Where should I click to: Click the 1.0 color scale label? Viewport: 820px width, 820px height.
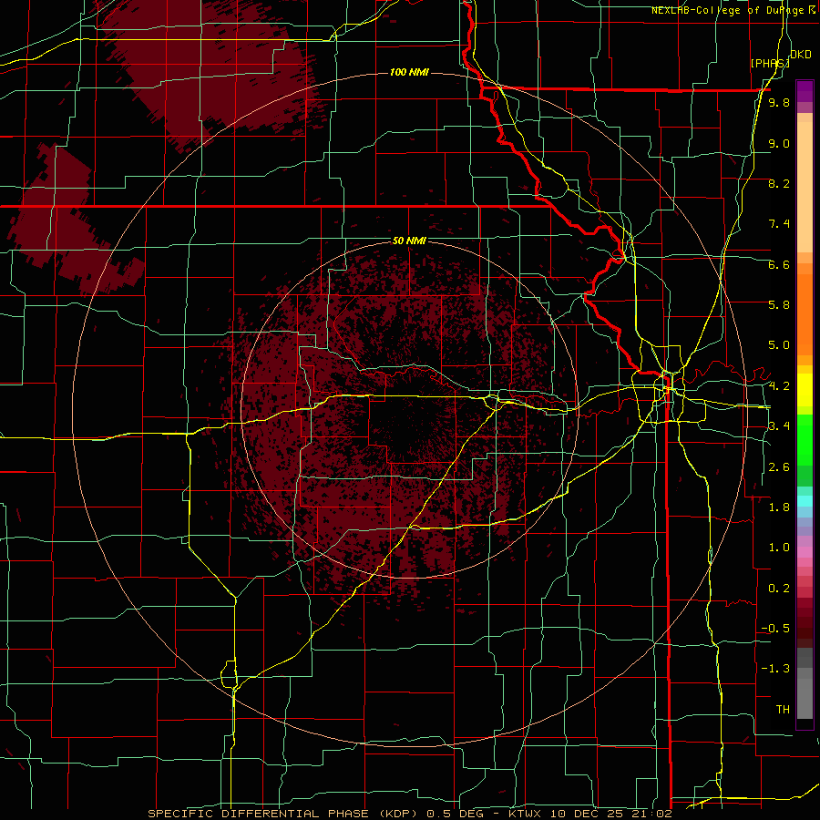[779, 548]
